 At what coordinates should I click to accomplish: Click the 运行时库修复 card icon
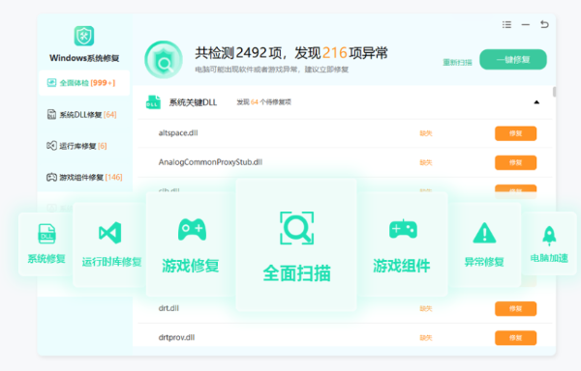(110, 233)
